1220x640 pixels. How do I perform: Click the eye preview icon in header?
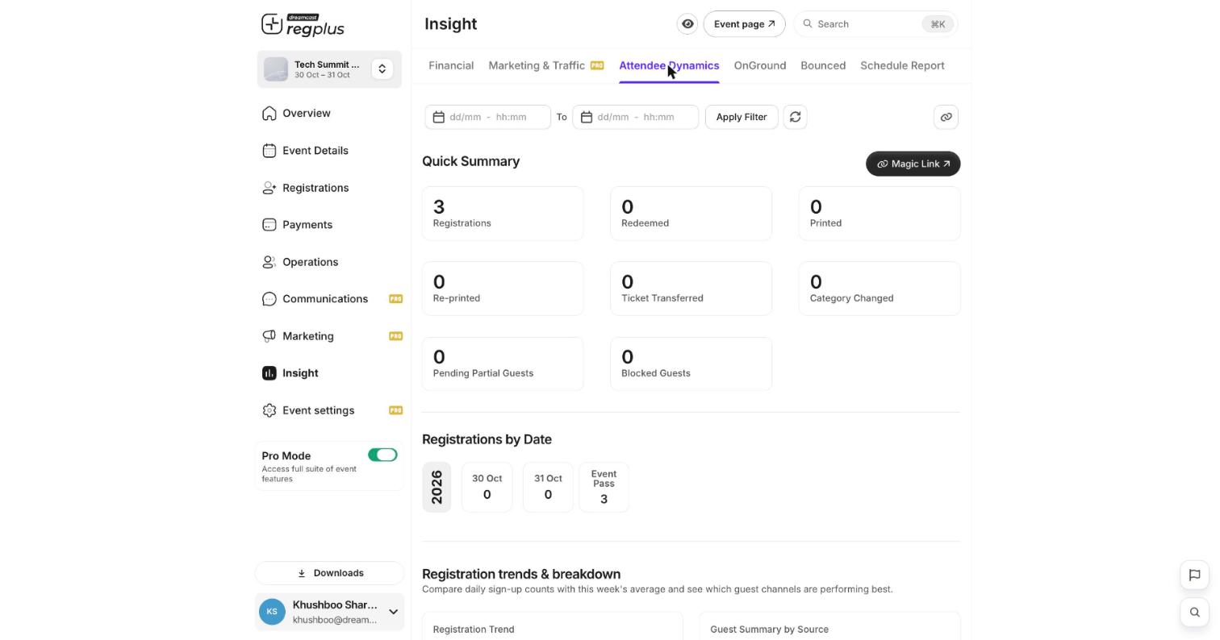tap(687, 24)
